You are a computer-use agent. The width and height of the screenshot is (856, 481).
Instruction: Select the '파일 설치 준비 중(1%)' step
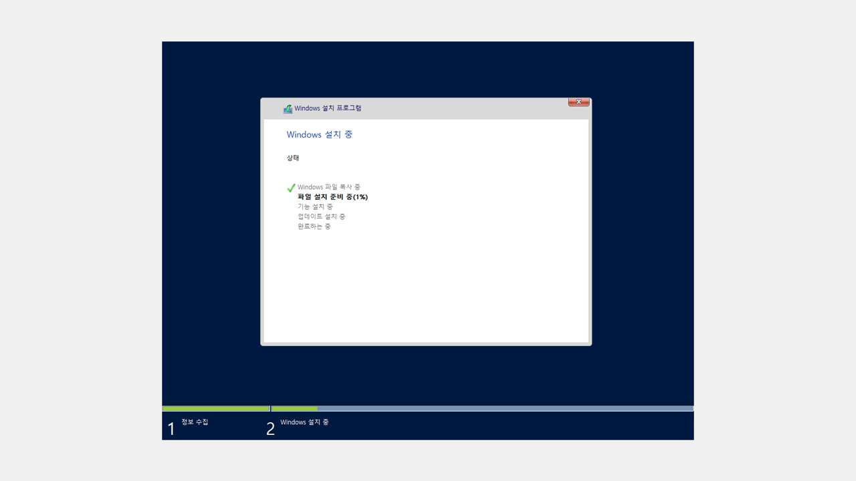(332, 197)
